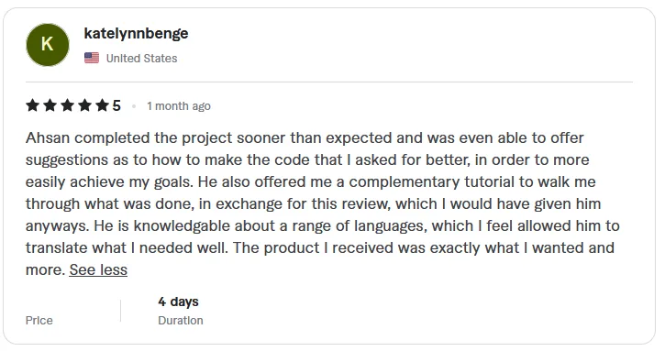Select the first rating star
The image size is (665, 351).
coord(33,105)
